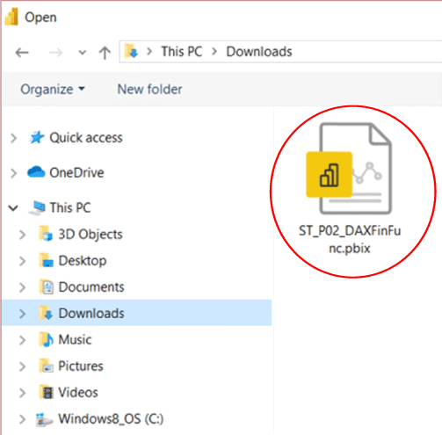This screenshot has height=435, width=442.
Task: Click the Downloads icon in sidebar tree
Action: click(46, 313)
